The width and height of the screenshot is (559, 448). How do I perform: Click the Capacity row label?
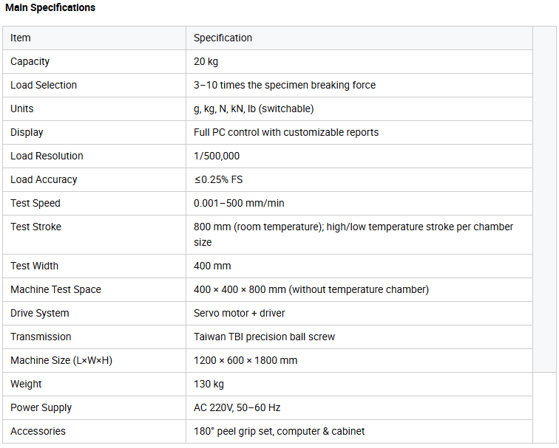pyautogui.click(x=30, y=61)
